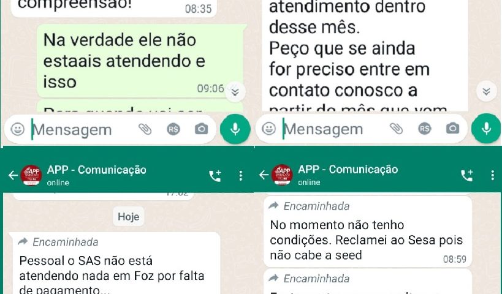Record voice message in left chat
502x294 pixels.
[x=235, y=129]
